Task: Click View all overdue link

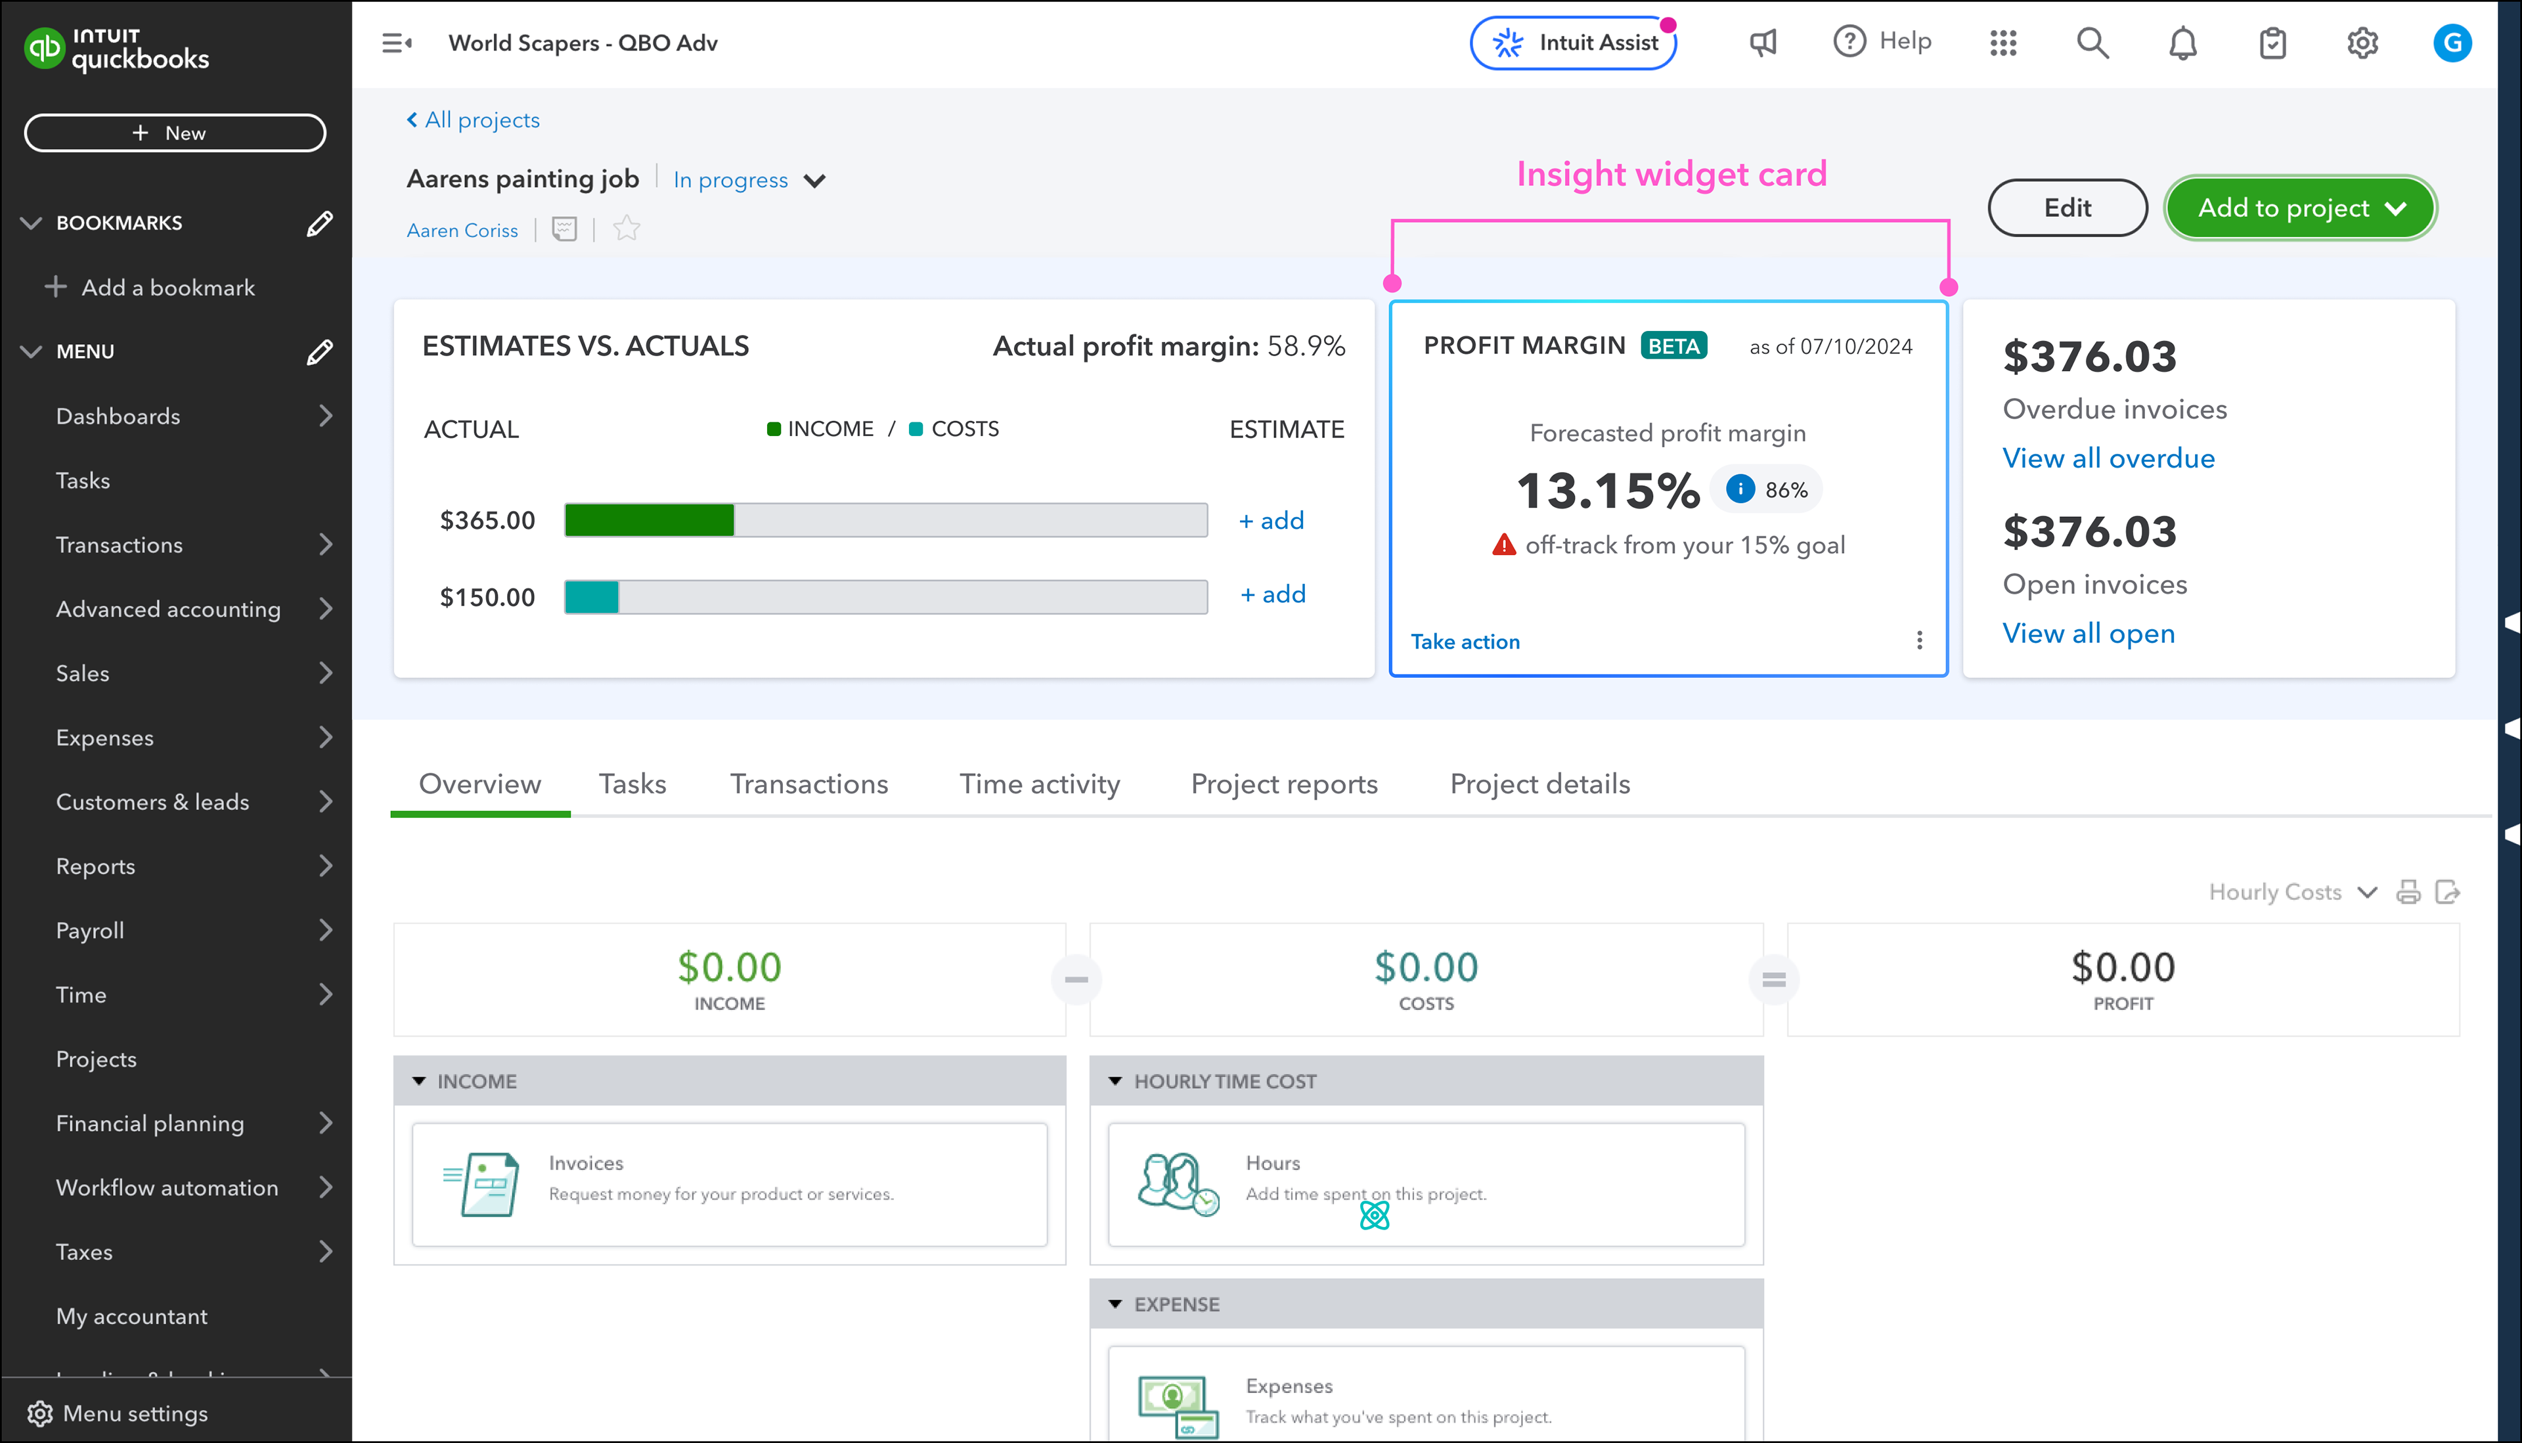Action: 2108,458
